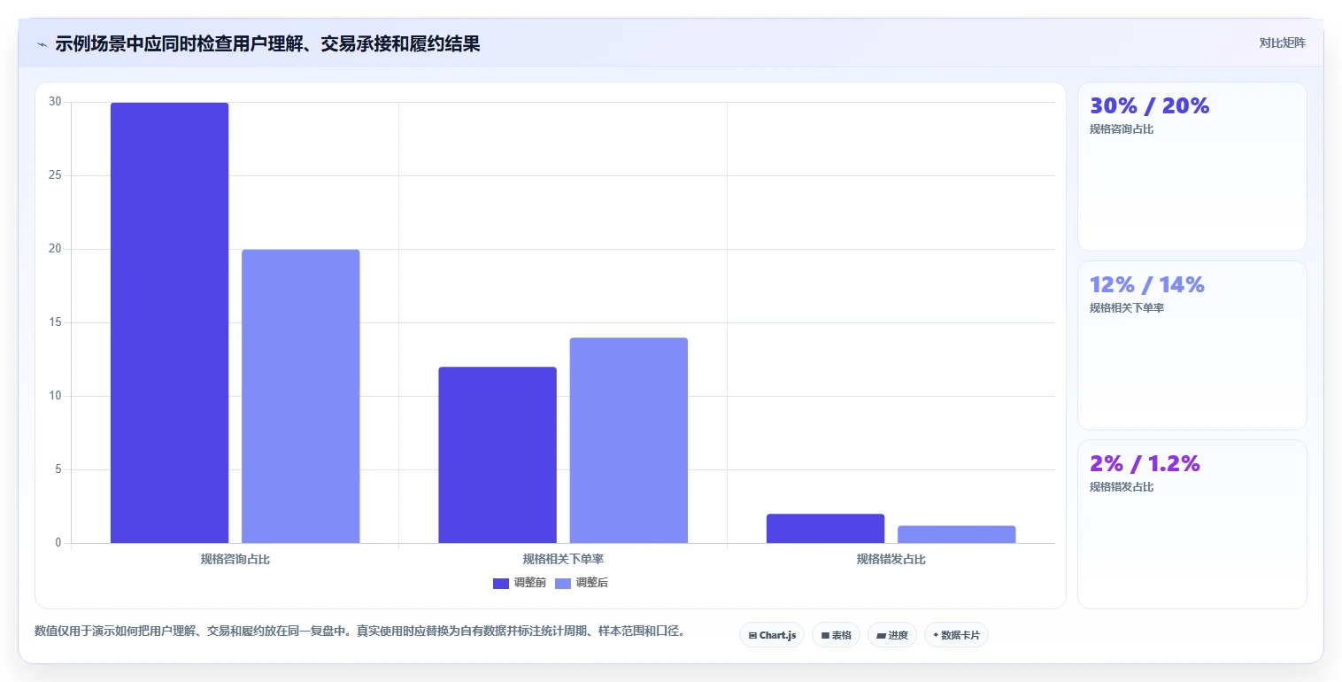Click the 30% / 20% card value
The image size is (1342, 682).
tap(1149, 105)
